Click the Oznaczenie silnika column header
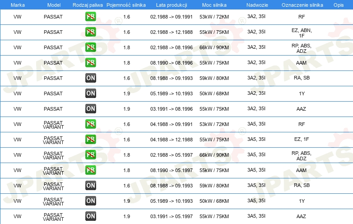 tap(302, 5)
